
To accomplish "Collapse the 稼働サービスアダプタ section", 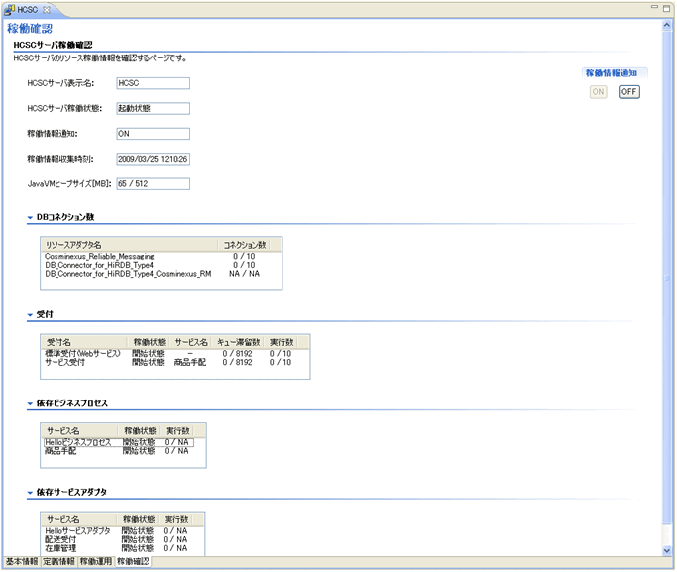I will (x=30, y=493).
